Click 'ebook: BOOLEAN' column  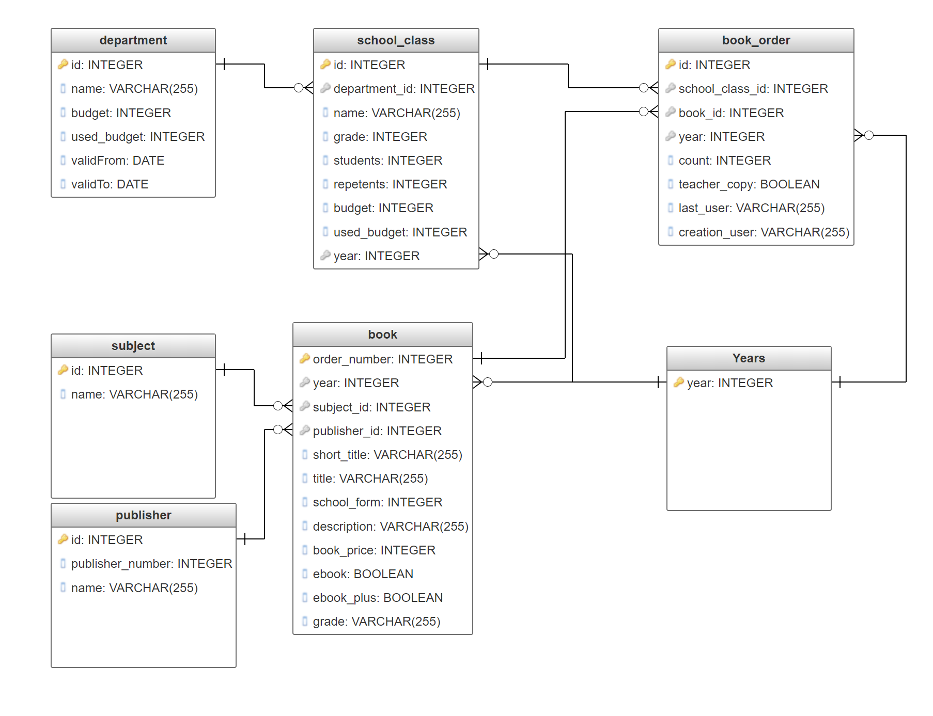pos(363,574)
